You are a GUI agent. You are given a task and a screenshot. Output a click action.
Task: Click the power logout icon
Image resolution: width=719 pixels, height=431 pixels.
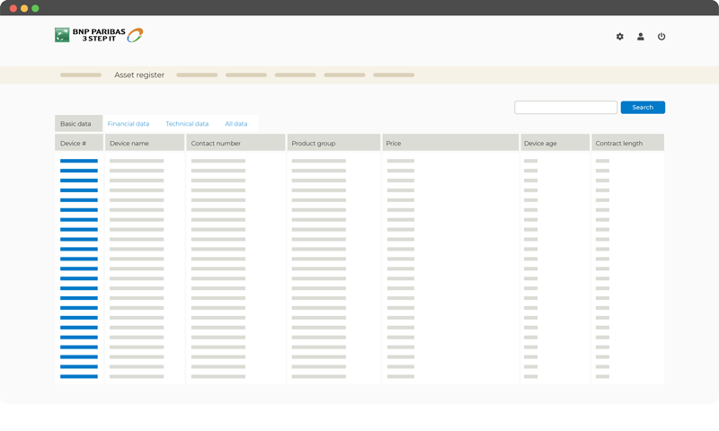tap(661, 37)
